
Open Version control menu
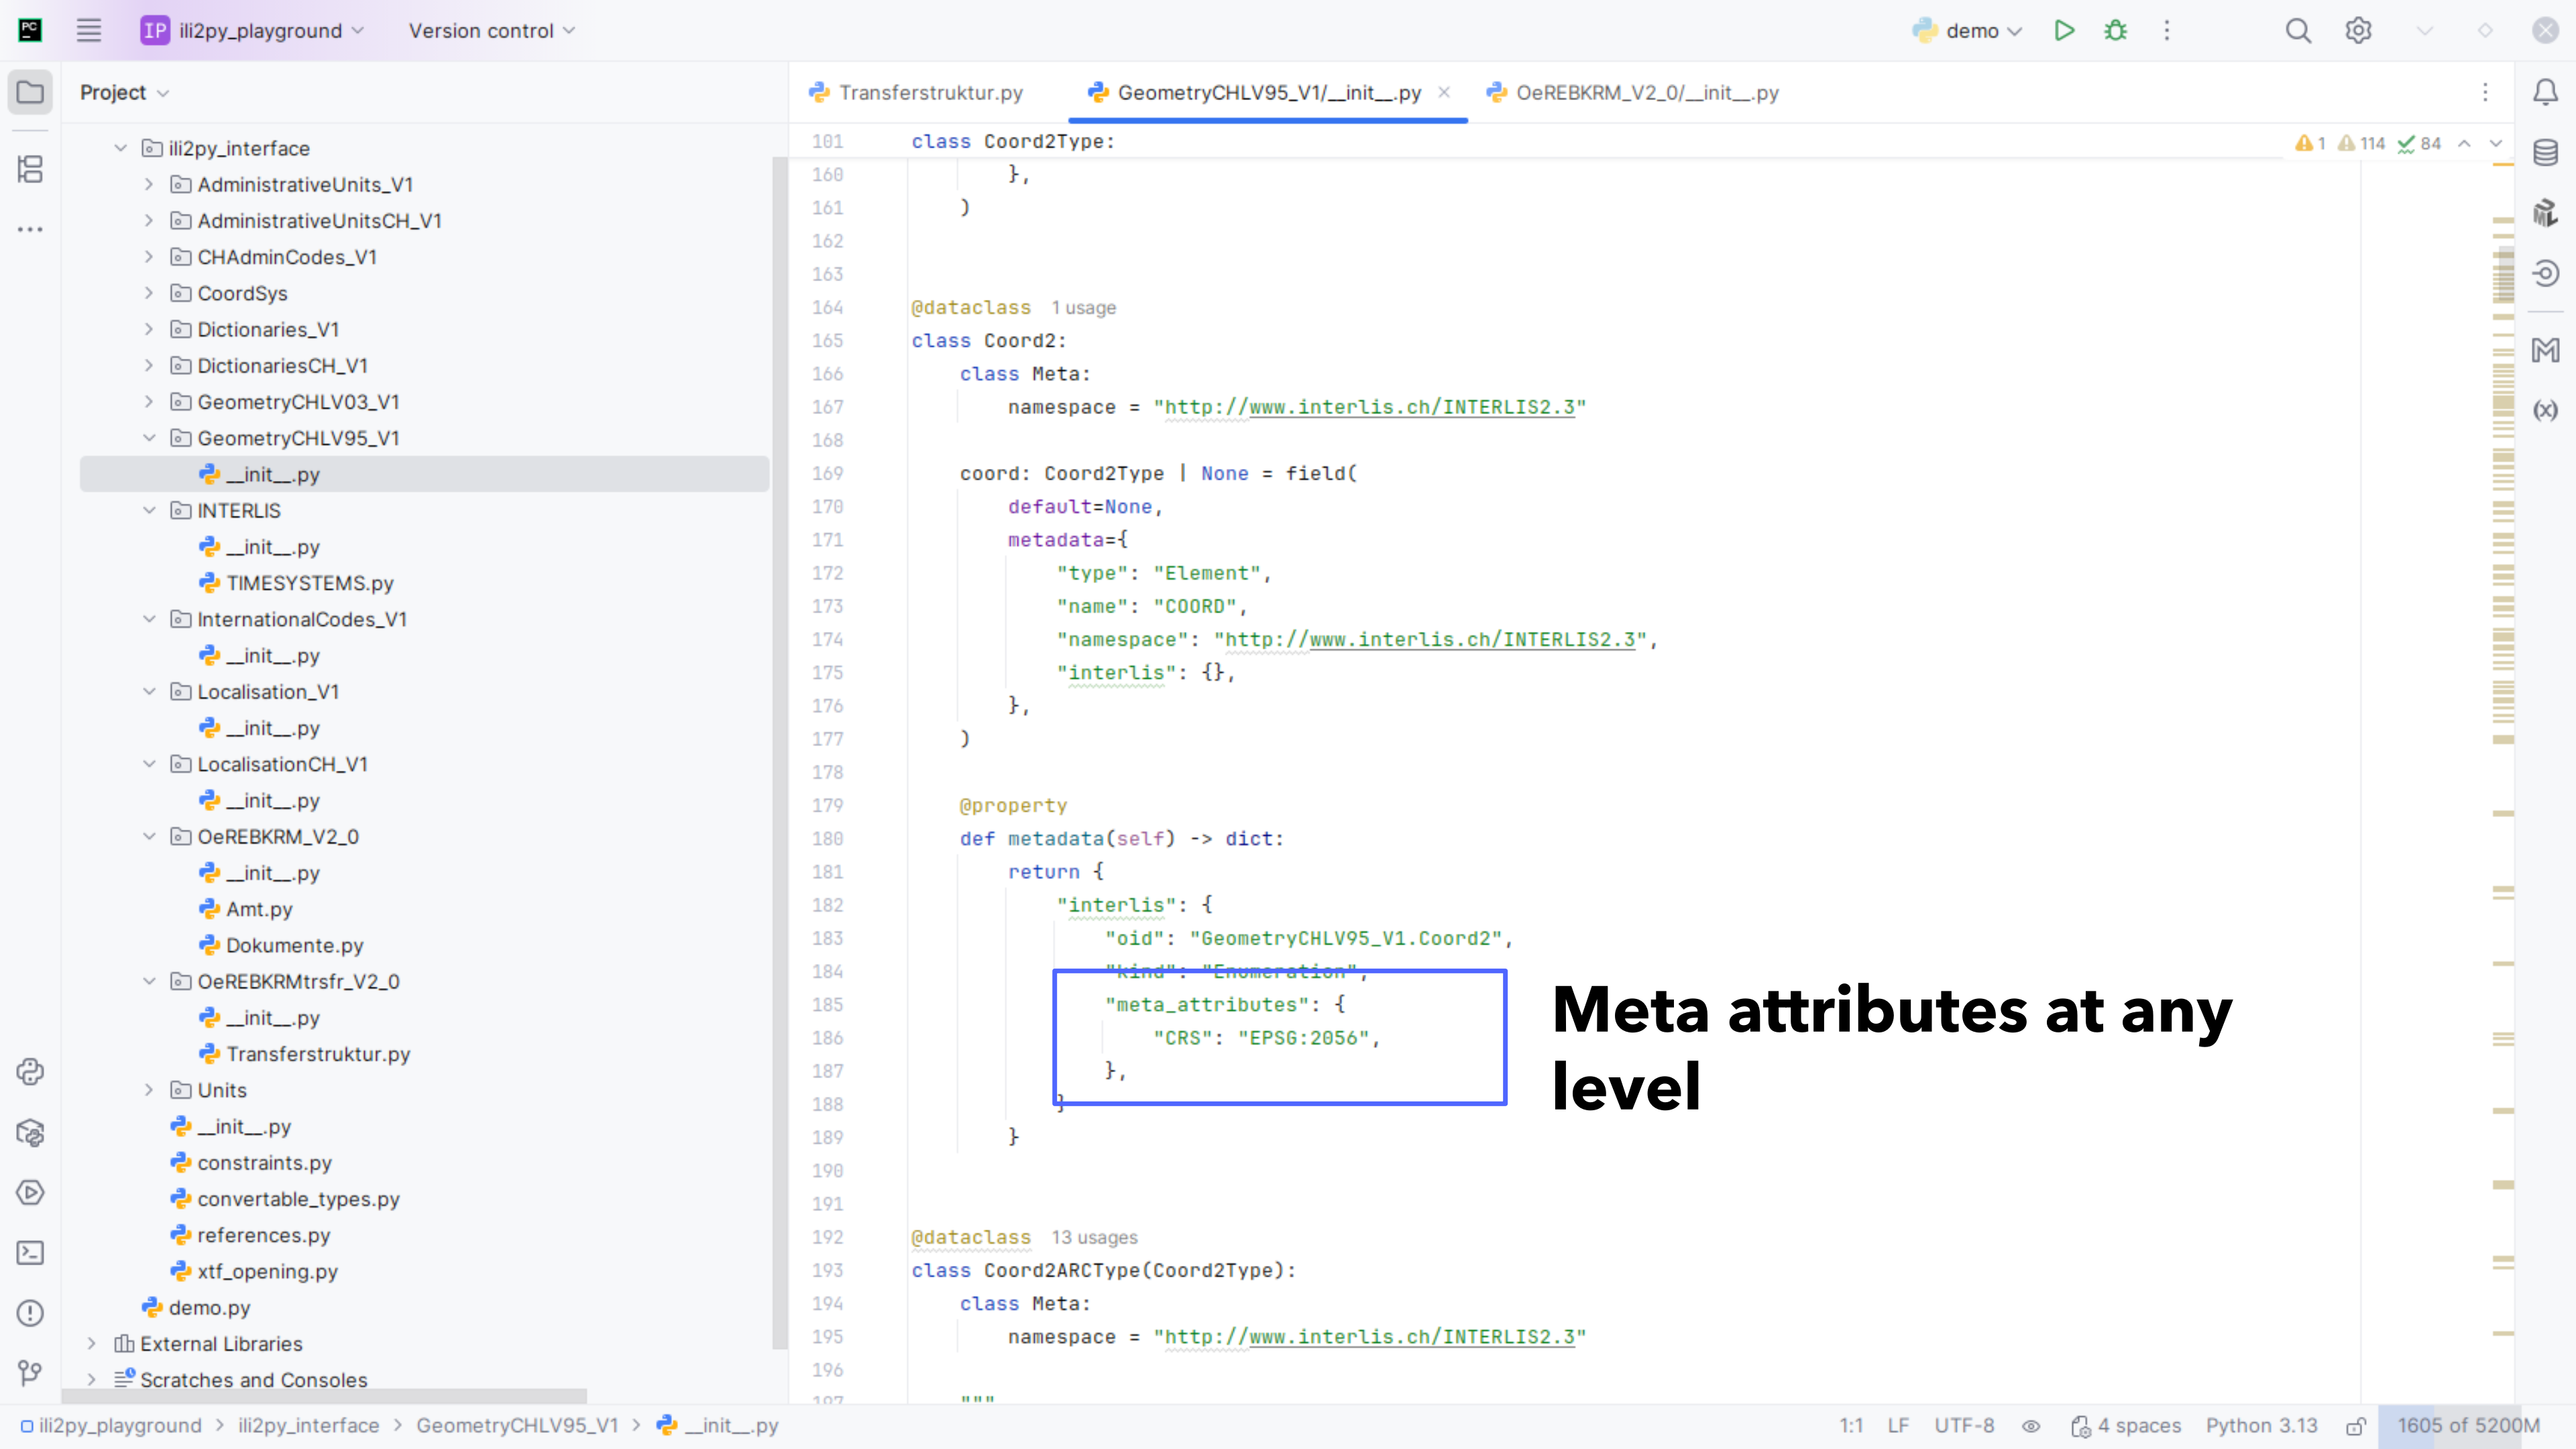pyautogui.click(x=491, y=31)
